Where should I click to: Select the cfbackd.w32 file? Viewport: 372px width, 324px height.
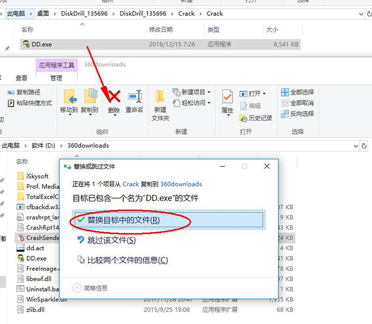[x=38, y=207]
